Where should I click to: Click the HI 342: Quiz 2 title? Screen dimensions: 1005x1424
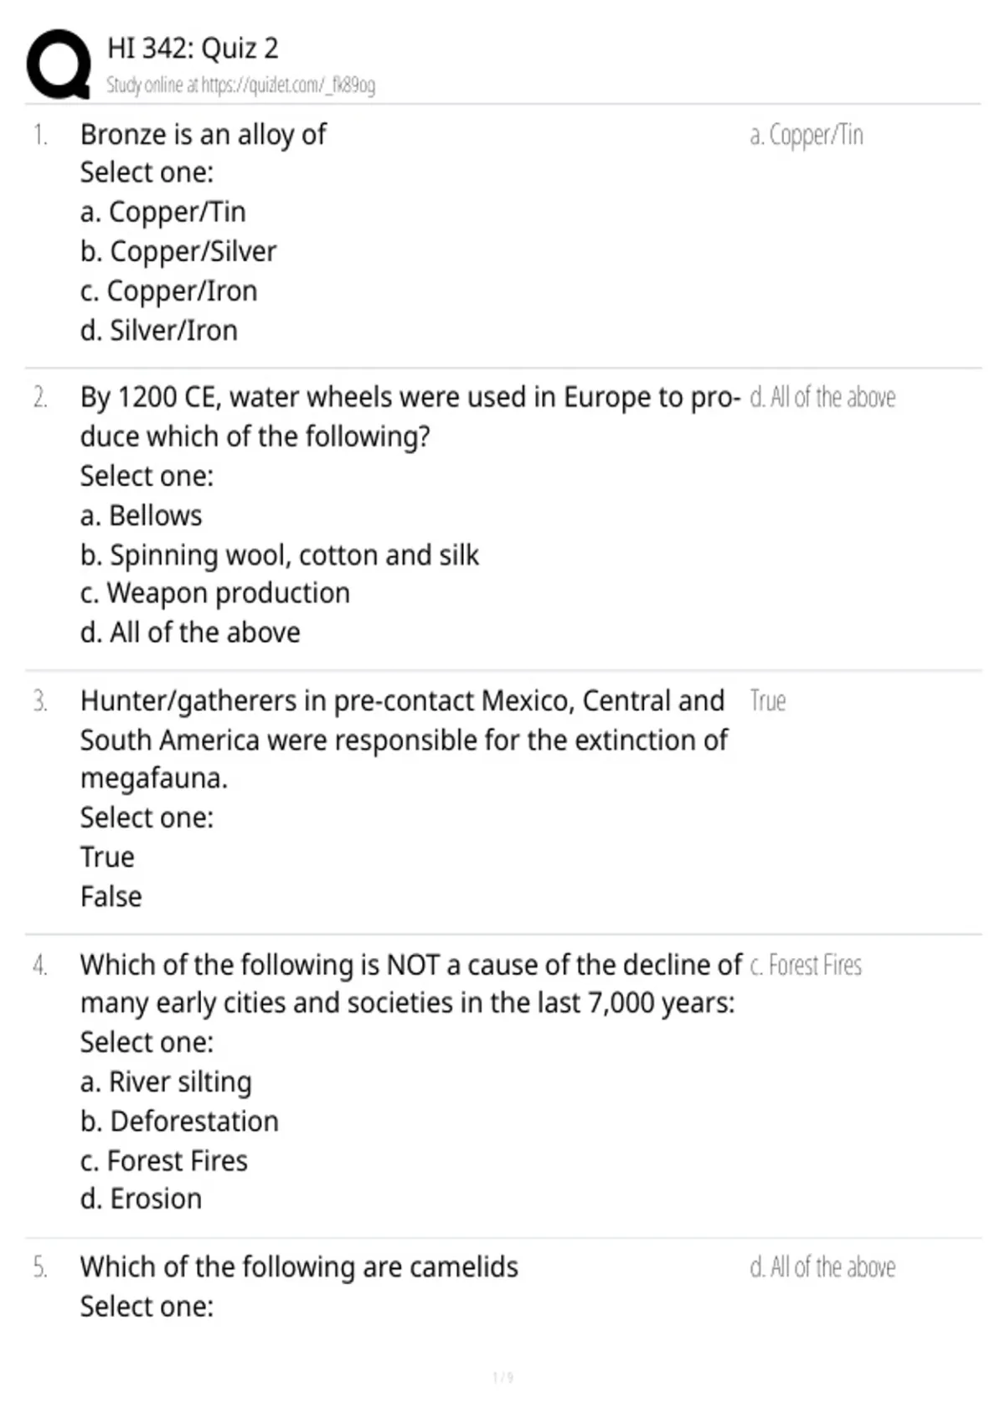(193, 49)
